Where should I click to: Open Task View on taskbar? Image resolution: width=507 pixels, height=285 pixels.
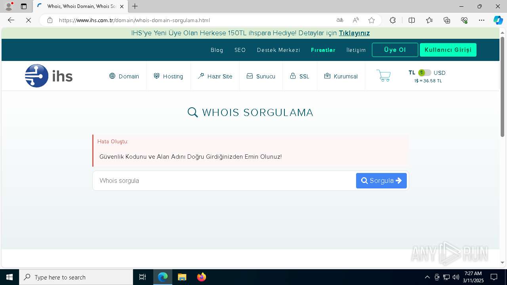click(143, 277)
